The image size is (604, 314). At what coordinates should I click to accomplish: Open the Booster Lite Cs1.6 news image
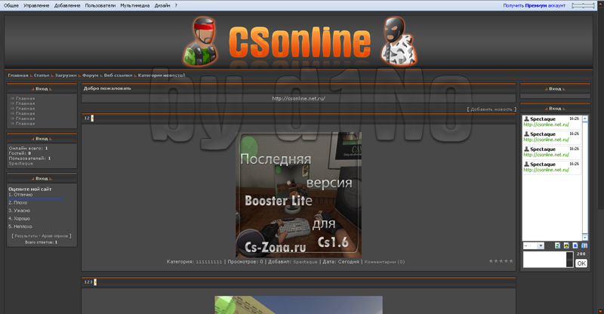pos(298,195)
